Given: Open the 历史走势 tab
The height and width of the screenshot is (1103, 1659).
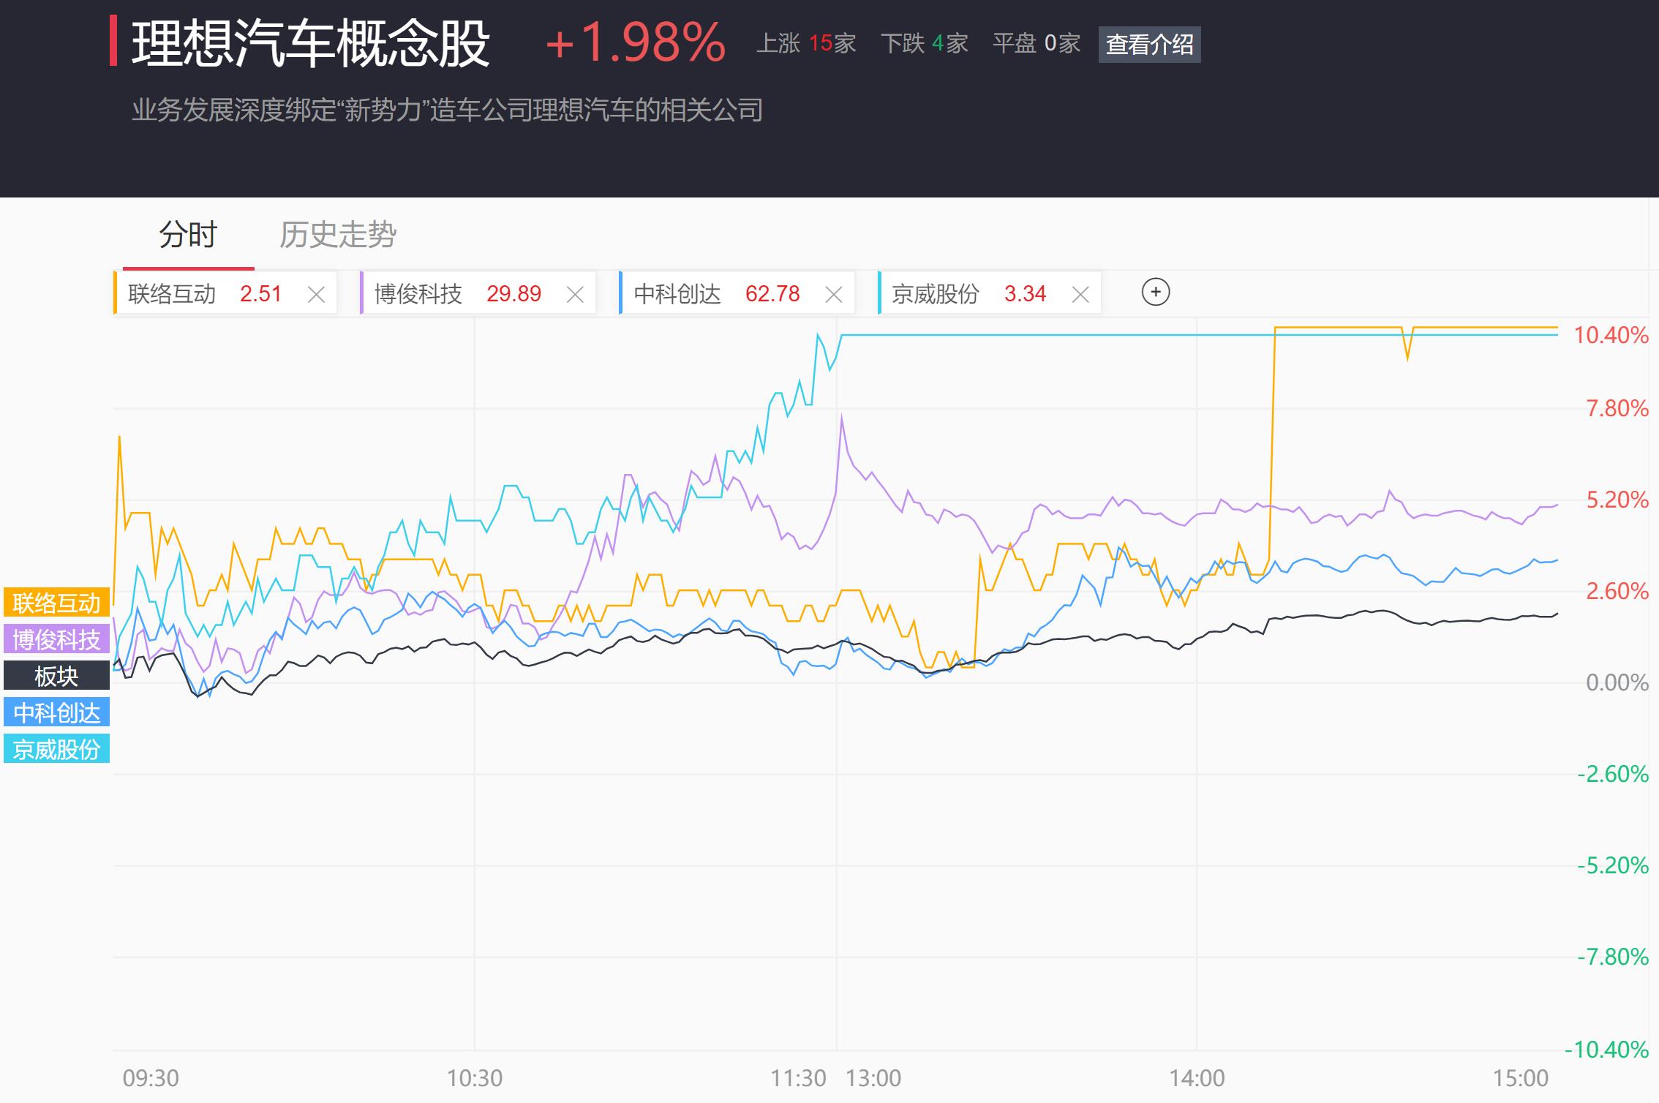Looking at the screenshot, I should pos(338,235).
